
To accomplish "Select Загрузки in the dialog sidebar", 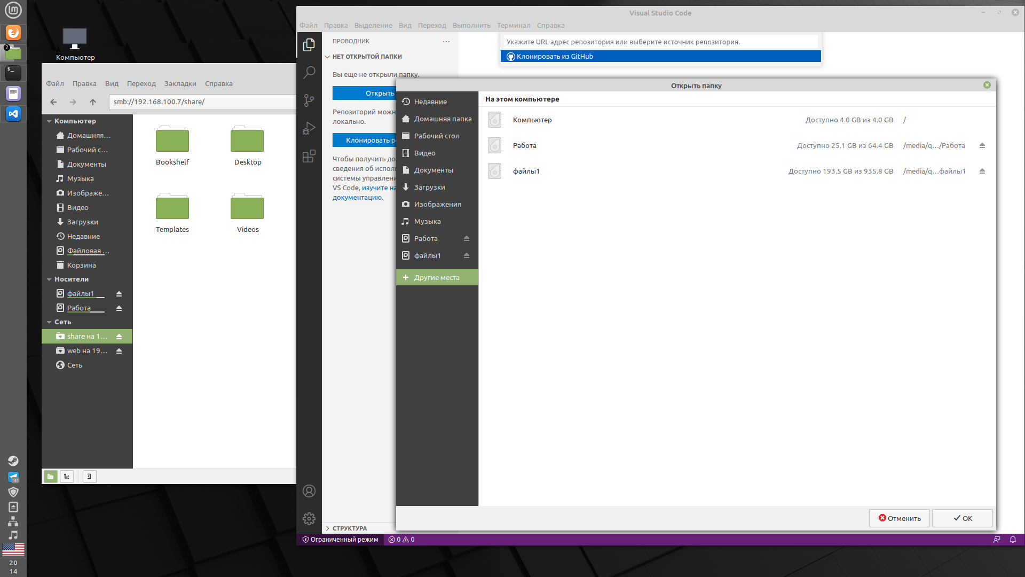I will point(437,187).
